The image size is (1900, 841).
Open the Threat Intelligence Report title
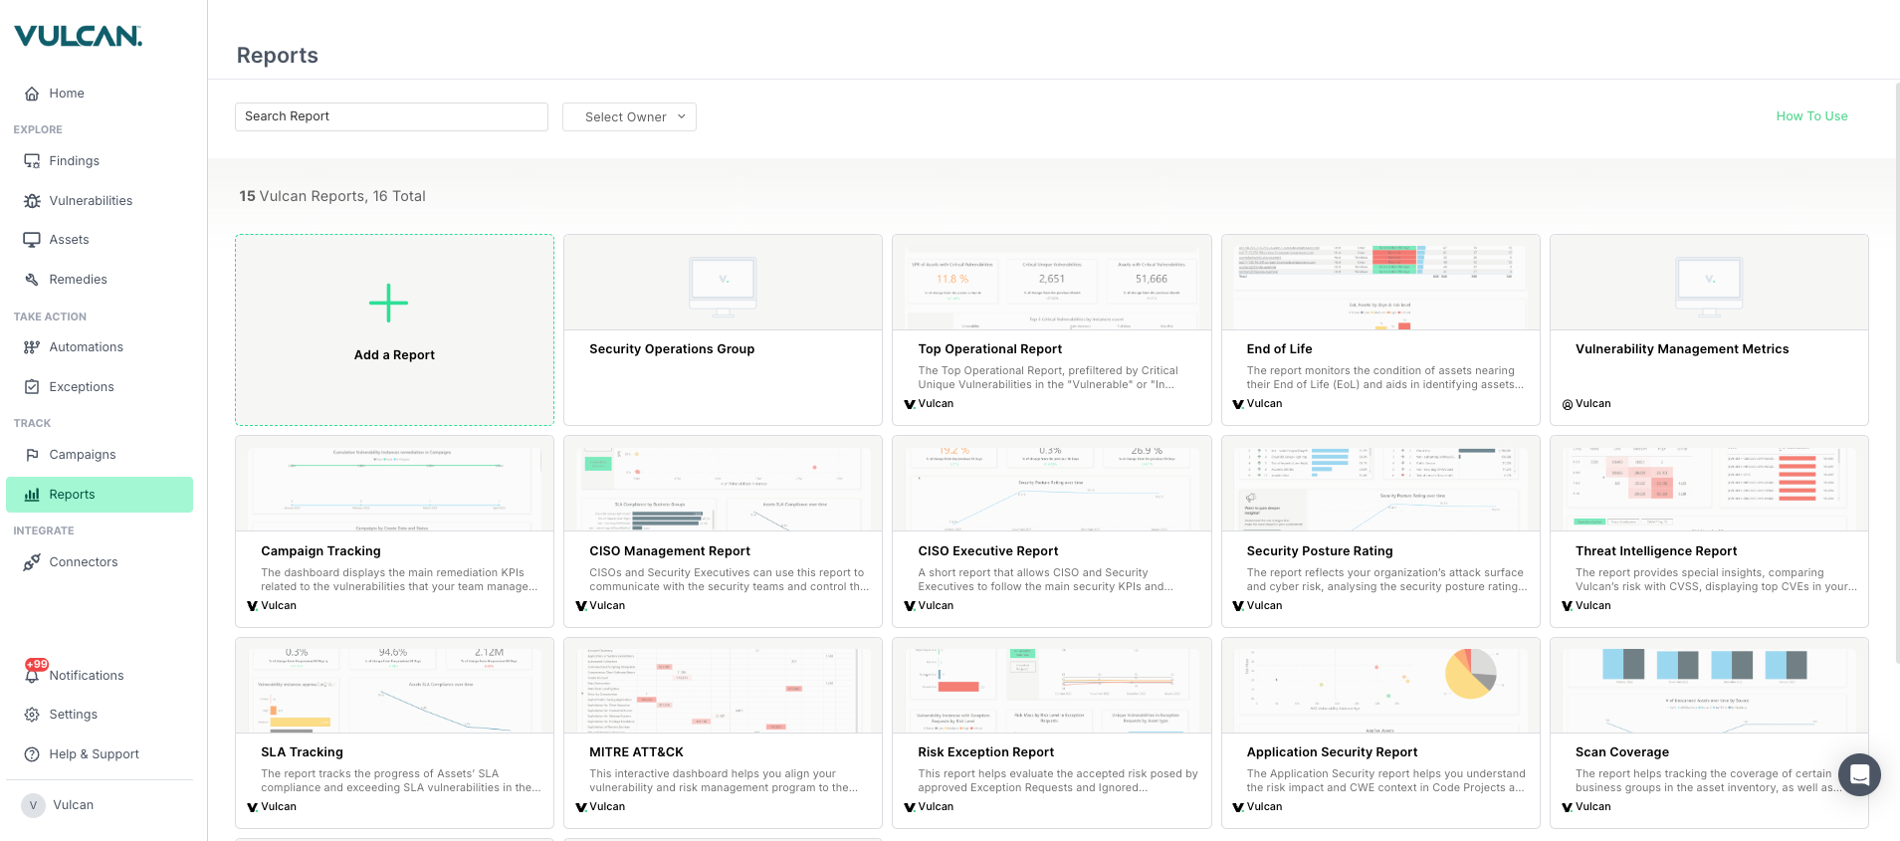[x=1656, y=551]
